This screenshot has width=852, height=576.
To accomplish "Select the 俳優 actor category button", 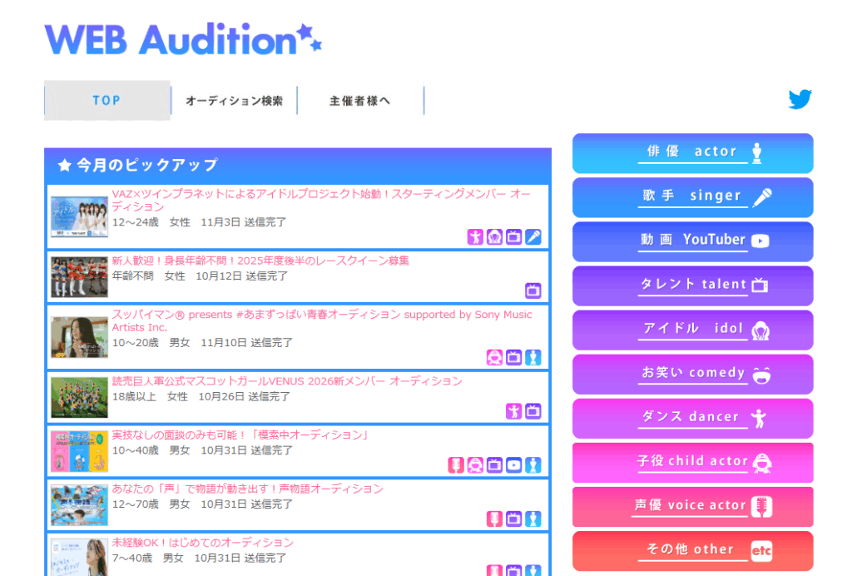I will pyautogui.click(x=692, y=152).
